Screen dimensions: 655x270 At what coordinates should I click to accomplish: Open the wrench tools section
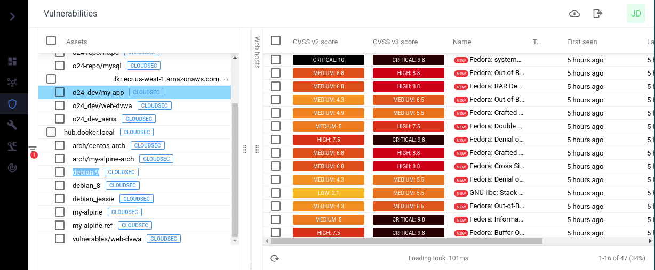pos(12,125)
